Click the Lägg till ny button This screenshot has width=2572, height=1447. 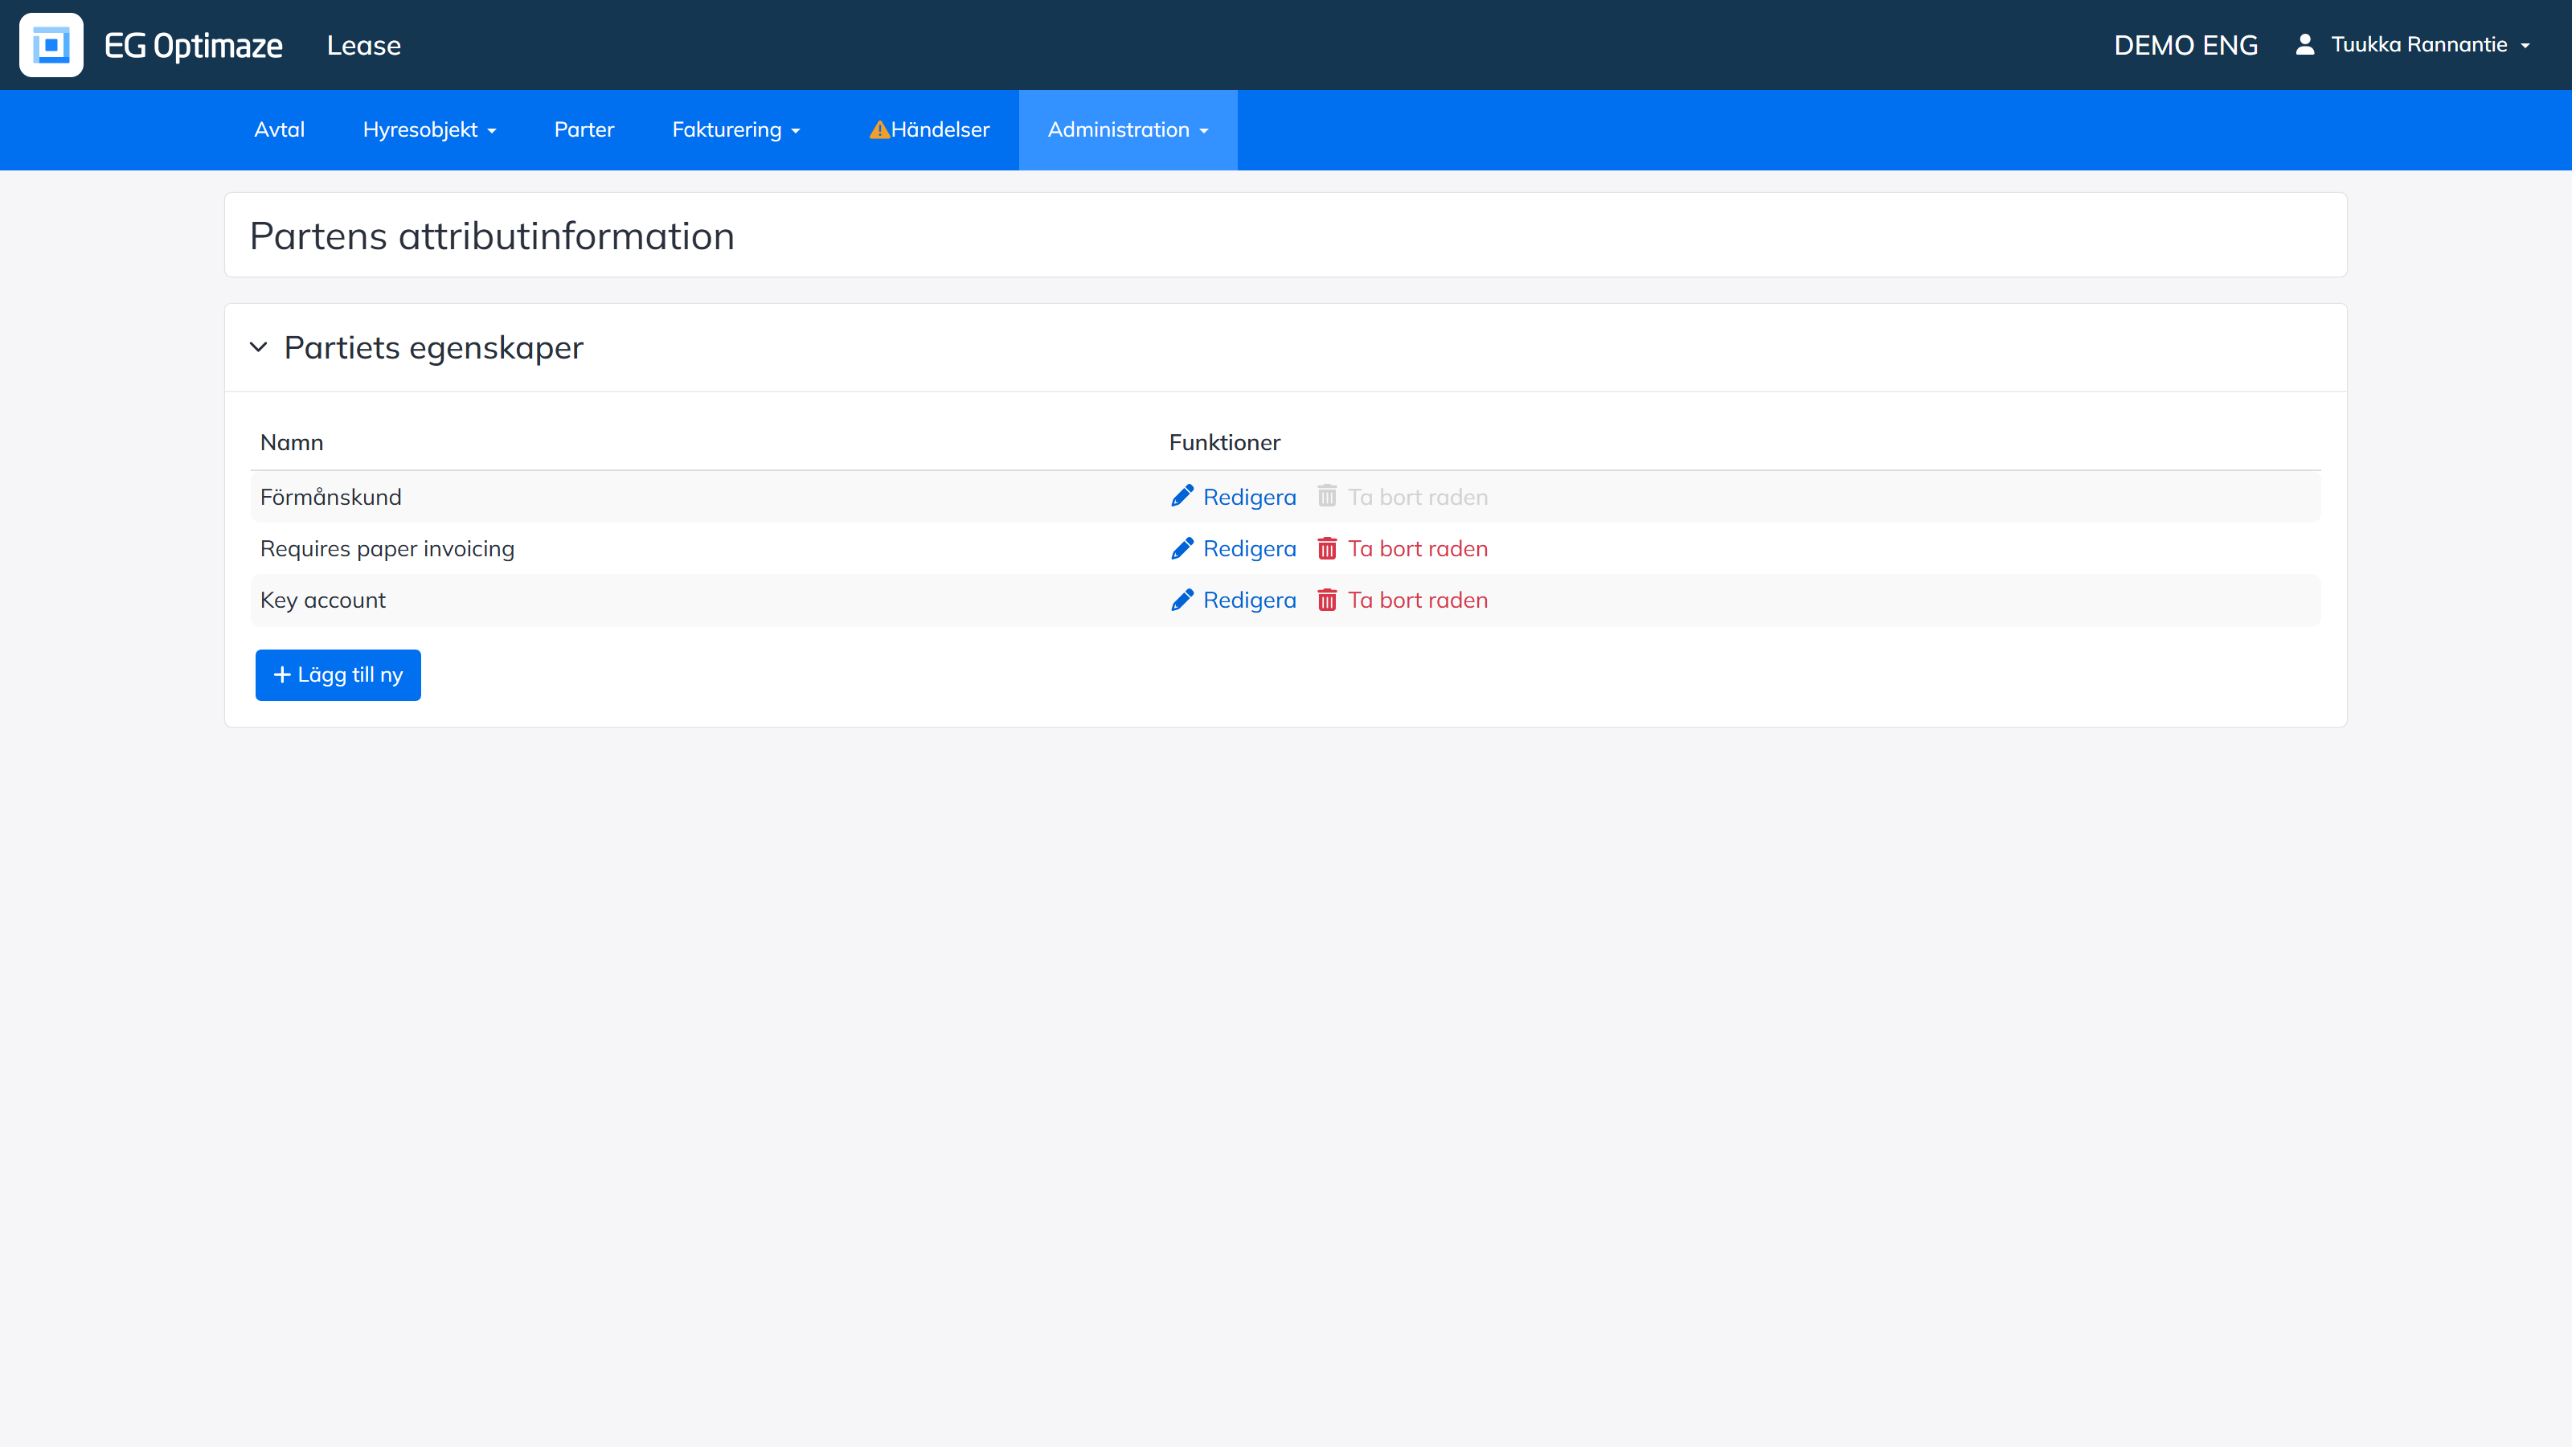click(338, 675)
